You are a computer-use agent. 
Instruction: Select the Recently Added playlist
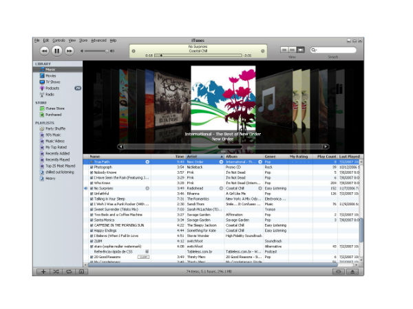coord(59,154)
